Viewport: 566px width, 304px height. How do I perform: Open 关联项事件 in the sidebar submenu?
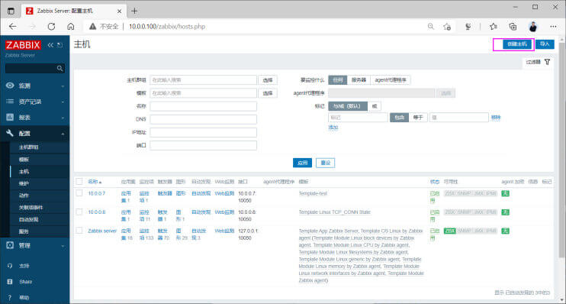point(31,207)
